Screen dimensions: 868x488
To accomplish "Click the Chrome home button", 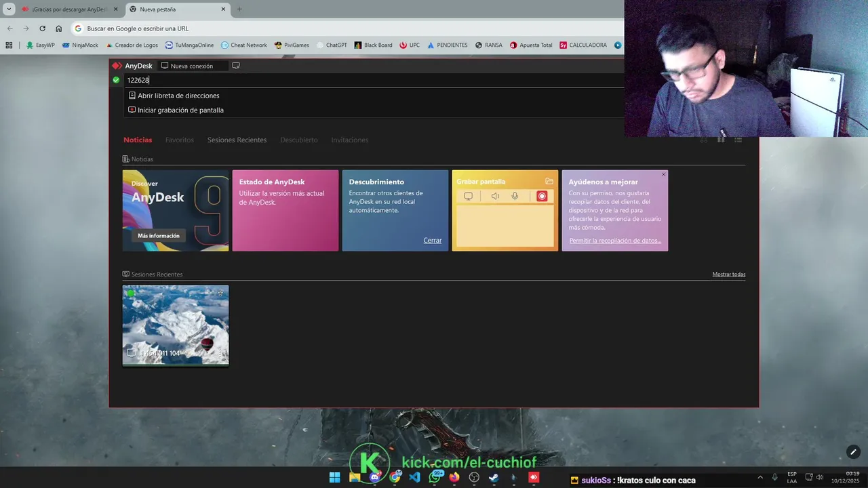I will click(58, 28).
